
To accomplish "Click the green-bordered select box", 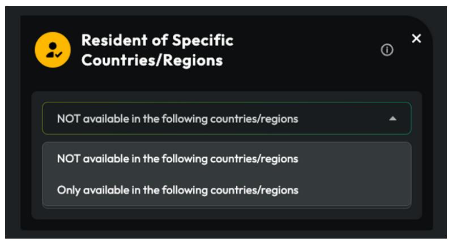I will [227, 119].
